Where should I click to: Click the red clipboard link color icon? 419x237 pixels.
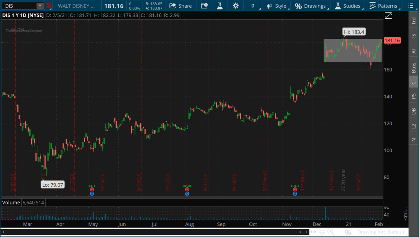click(49, 6)
